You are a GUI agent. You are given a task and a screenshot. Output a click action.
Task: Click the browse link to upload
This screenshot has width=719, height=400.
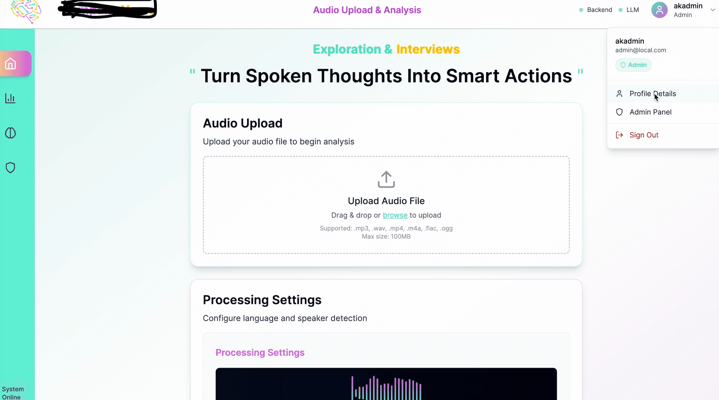pos(395,215)
